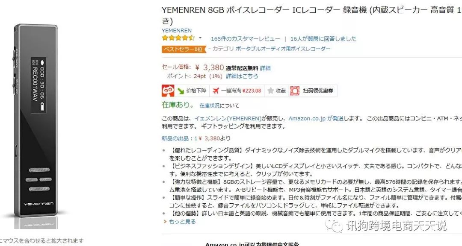Click the green price-drop arrow icon

pos(181,91)
